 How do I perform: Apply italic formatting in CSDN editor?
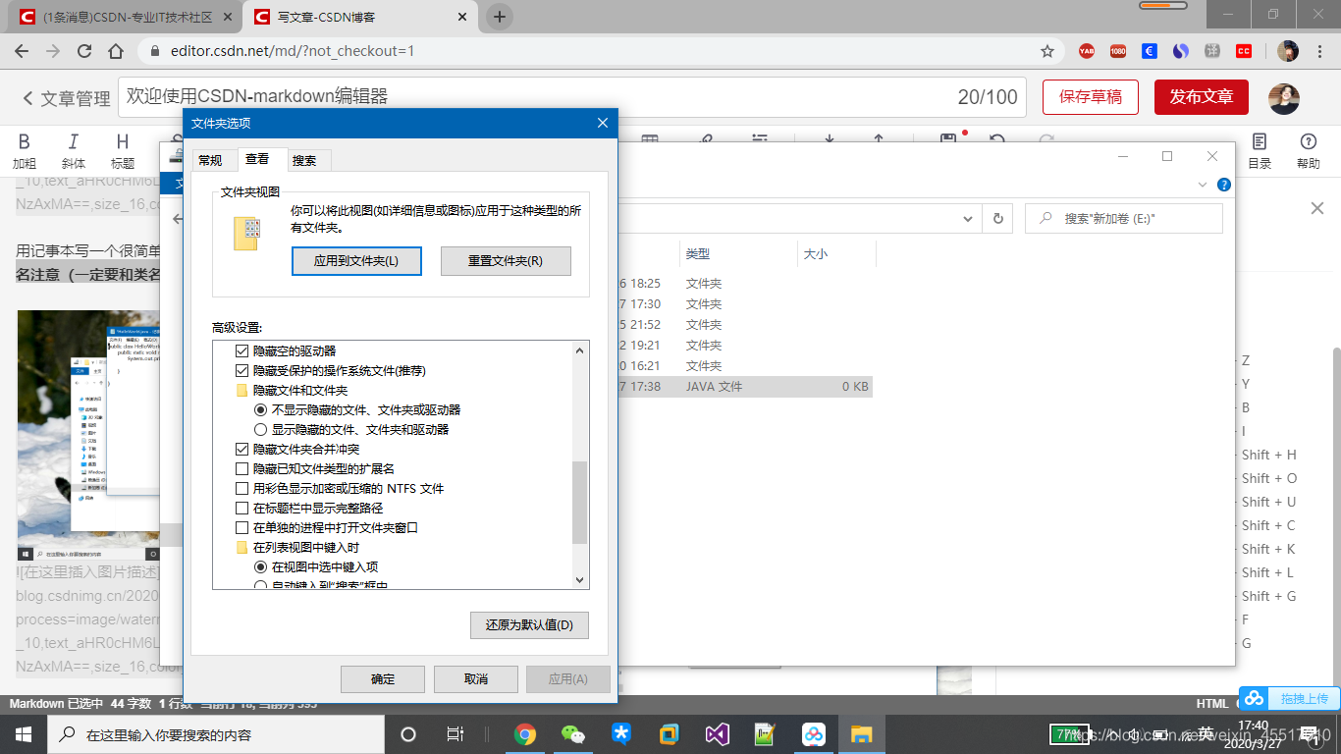pos(74,150)
